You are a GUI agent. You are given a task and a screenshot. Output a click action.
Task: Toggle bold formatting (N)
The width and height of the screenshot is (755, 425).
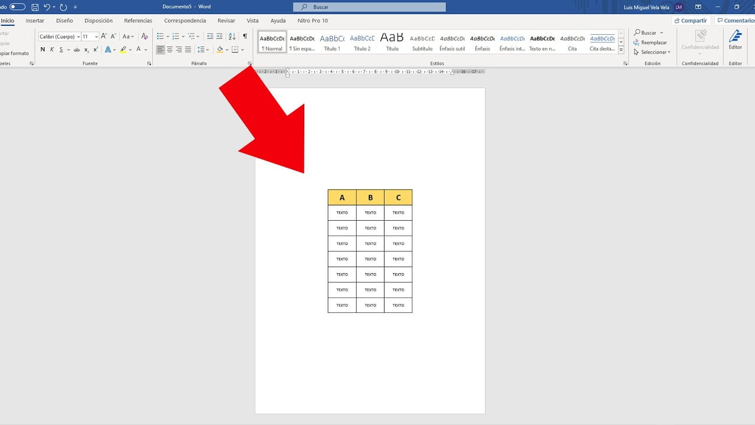click(42, 50)
